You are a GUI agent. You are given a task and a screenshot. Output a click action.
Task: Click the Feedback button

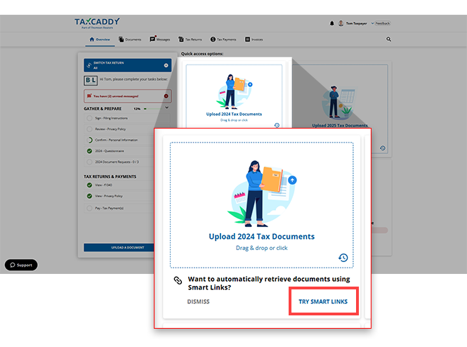click(x=383, y=23)
